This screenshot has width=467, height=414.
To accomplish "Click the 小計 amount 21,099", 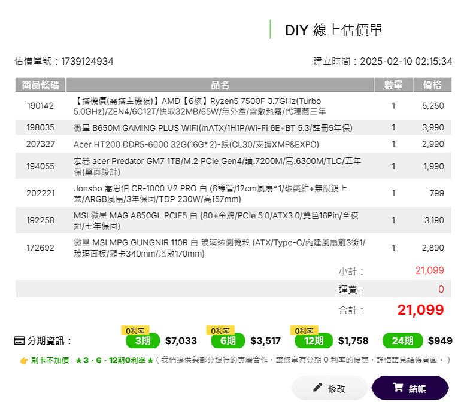I will tap(429, 270).
